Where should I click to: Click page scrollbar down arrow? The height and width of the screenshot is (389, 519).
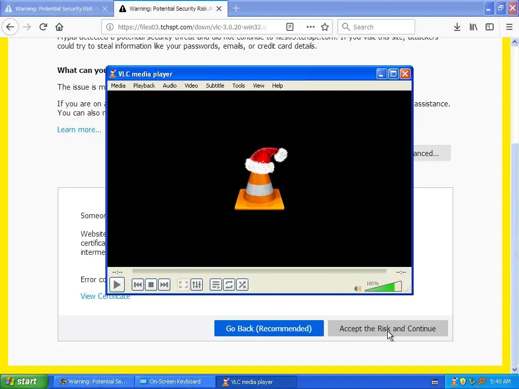tap(515, 369)
